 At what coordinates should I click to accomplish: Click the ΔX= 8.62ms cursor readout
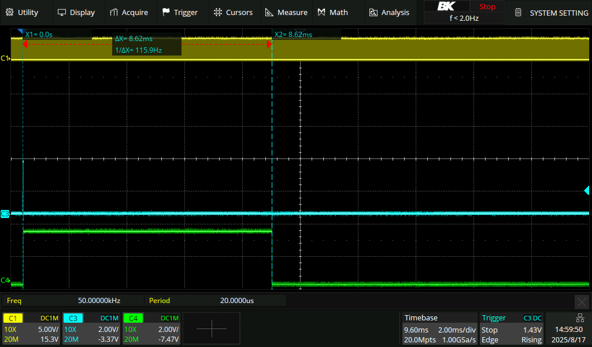134,39
